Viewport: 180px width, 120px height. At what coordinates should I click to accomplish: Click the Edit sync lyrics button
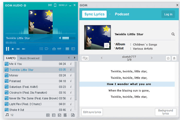point(92,112)
